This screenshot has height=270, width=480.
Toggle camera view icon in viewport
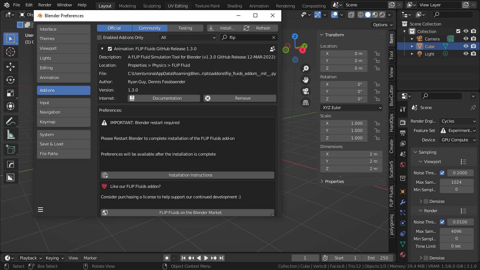pyautogui.click(x=306, y=91)
